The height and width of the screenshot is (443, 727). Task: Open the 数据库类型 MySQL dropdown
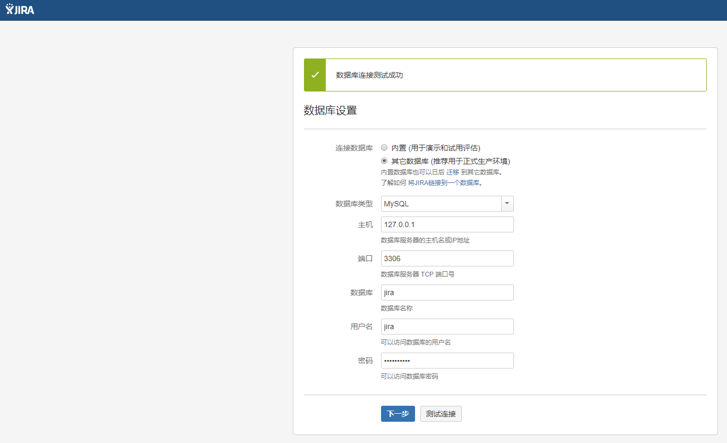tap(447, 204)
